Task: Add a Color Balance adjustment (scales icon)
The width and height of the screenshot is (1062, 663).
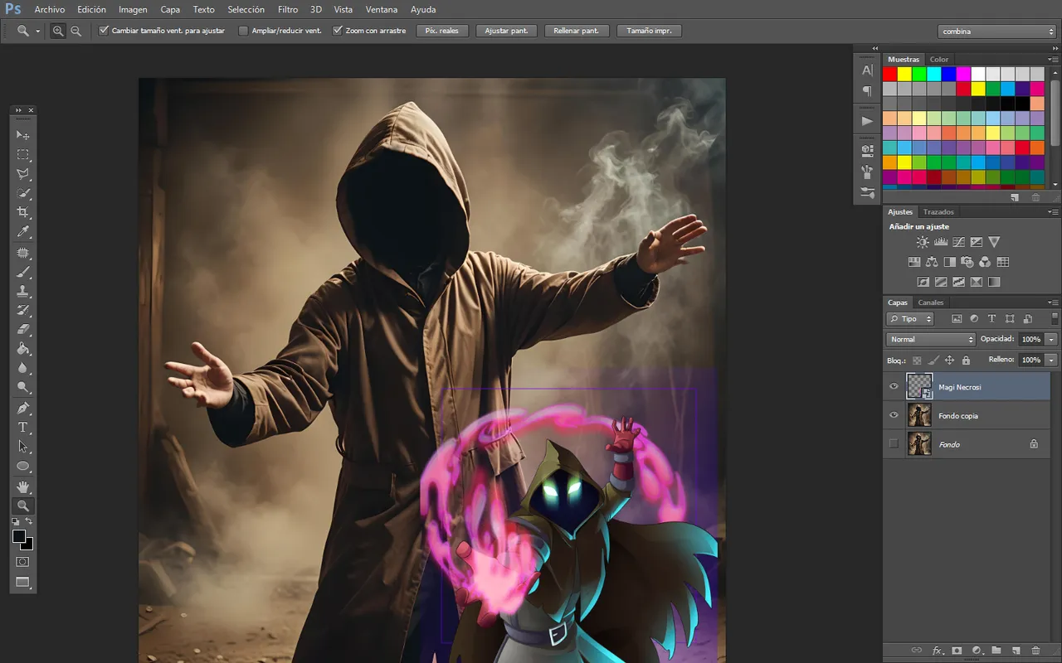Action: click(932, 262)
